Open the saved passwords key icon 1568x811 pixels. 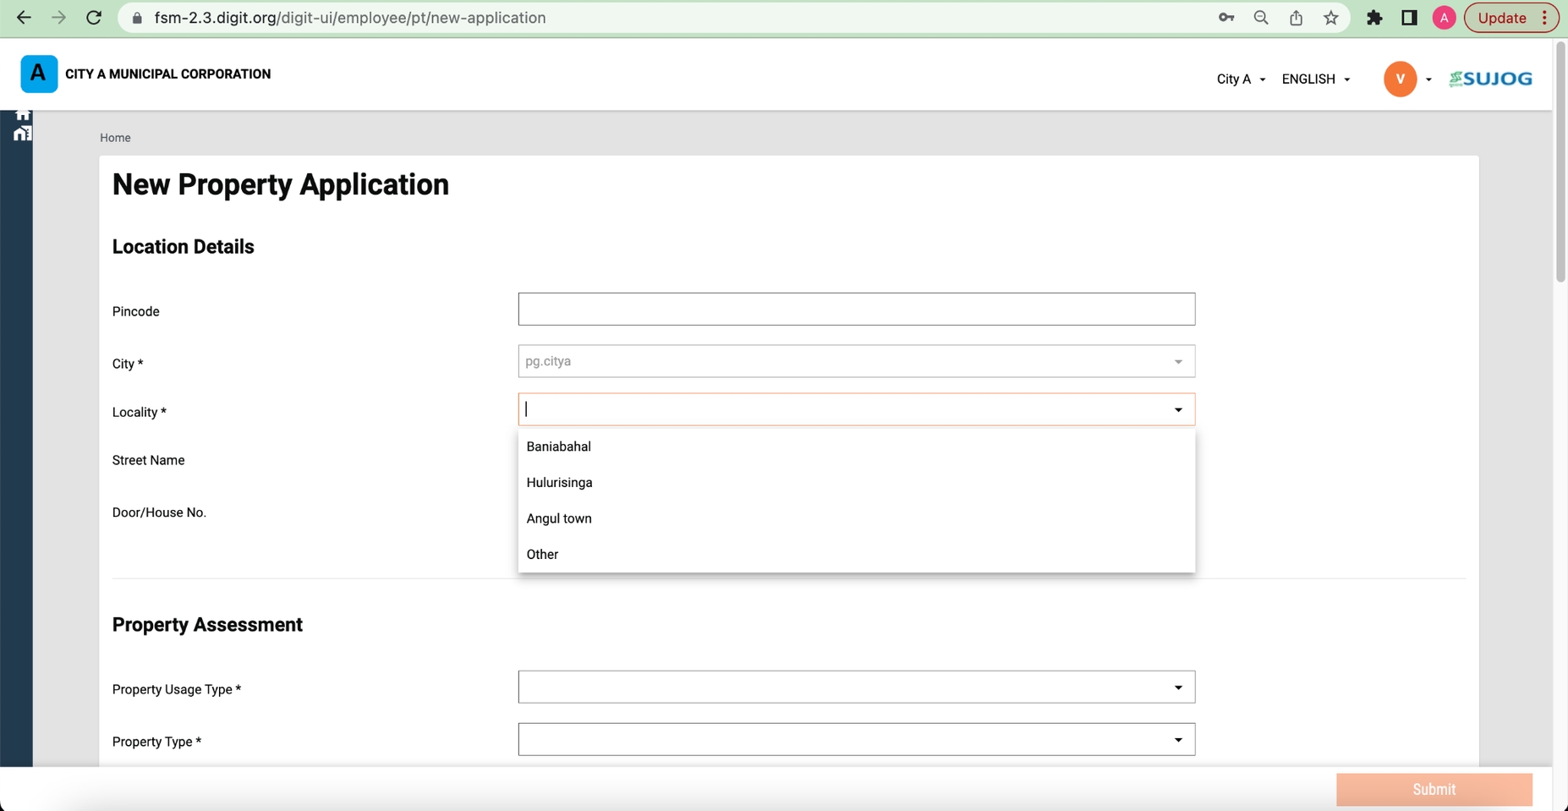(1225, 18)
